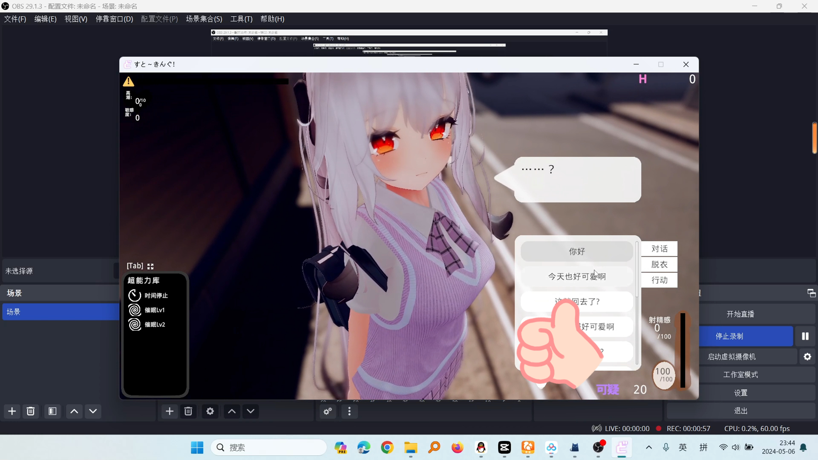Click the yellow warning triangle icon
Screen dimensions: 818x460
pos(128,81)
